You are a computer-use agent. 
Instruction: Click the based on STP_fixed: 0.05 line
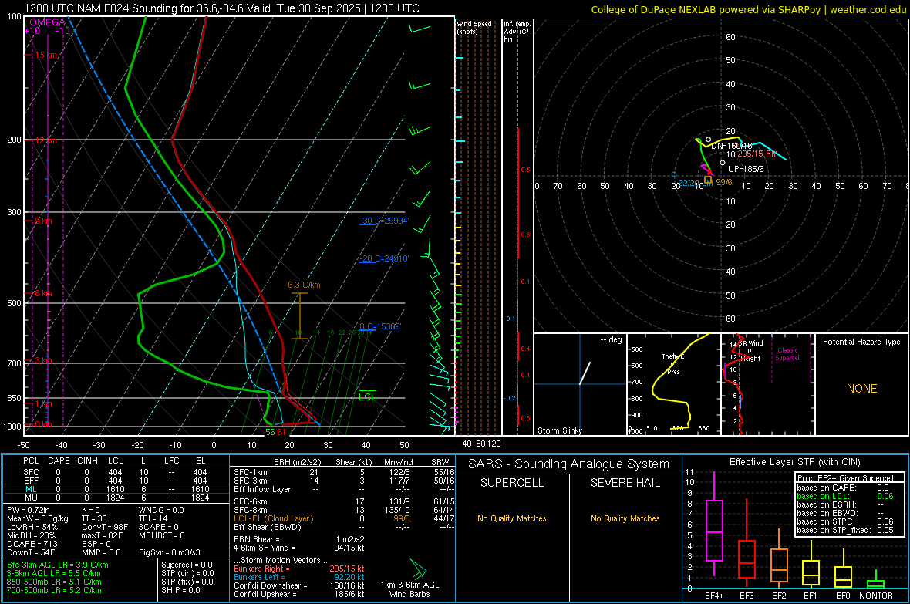coord(845,530)
